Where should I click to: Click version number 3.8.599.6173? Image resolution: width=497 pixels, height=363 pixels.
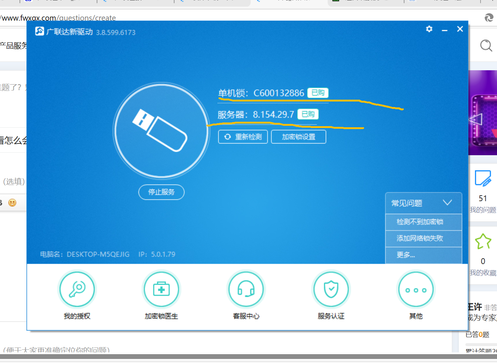tap(116, 32)
